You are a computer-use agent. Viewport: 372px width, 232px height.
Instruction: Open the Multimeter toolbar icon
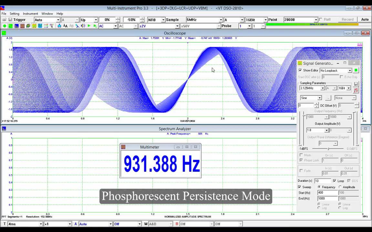click(22, 26)
